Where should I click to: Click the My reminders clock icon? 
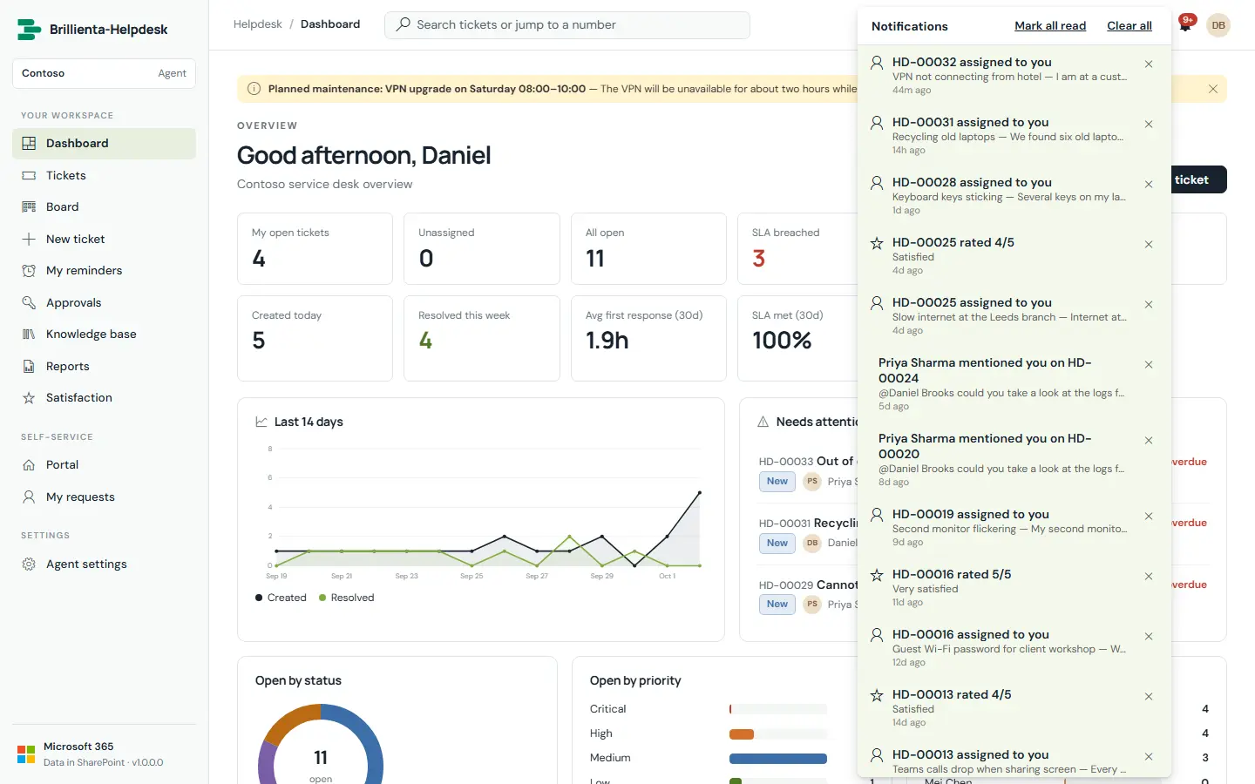pyautogui.click(x=29, y=271)
